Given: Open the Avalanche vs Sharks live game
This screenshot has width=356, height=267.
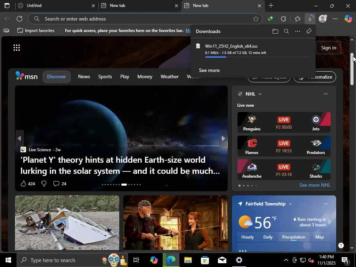Looking at the screenshot, I should pos(284,170).
